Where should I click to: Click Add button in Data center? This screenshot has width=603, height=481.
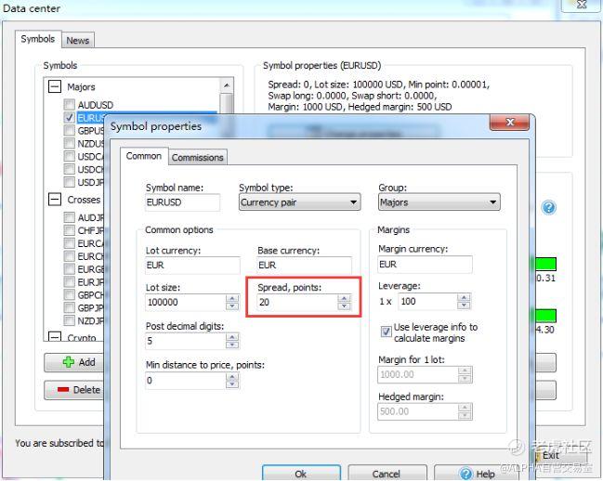[x=73, y=362]
